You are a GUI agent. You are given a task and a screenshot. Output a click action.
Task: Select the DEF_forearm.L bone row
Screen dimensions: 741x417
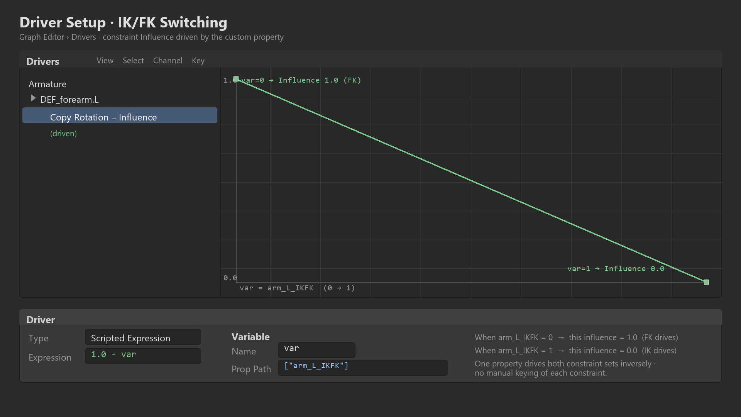tap(69, 100)
